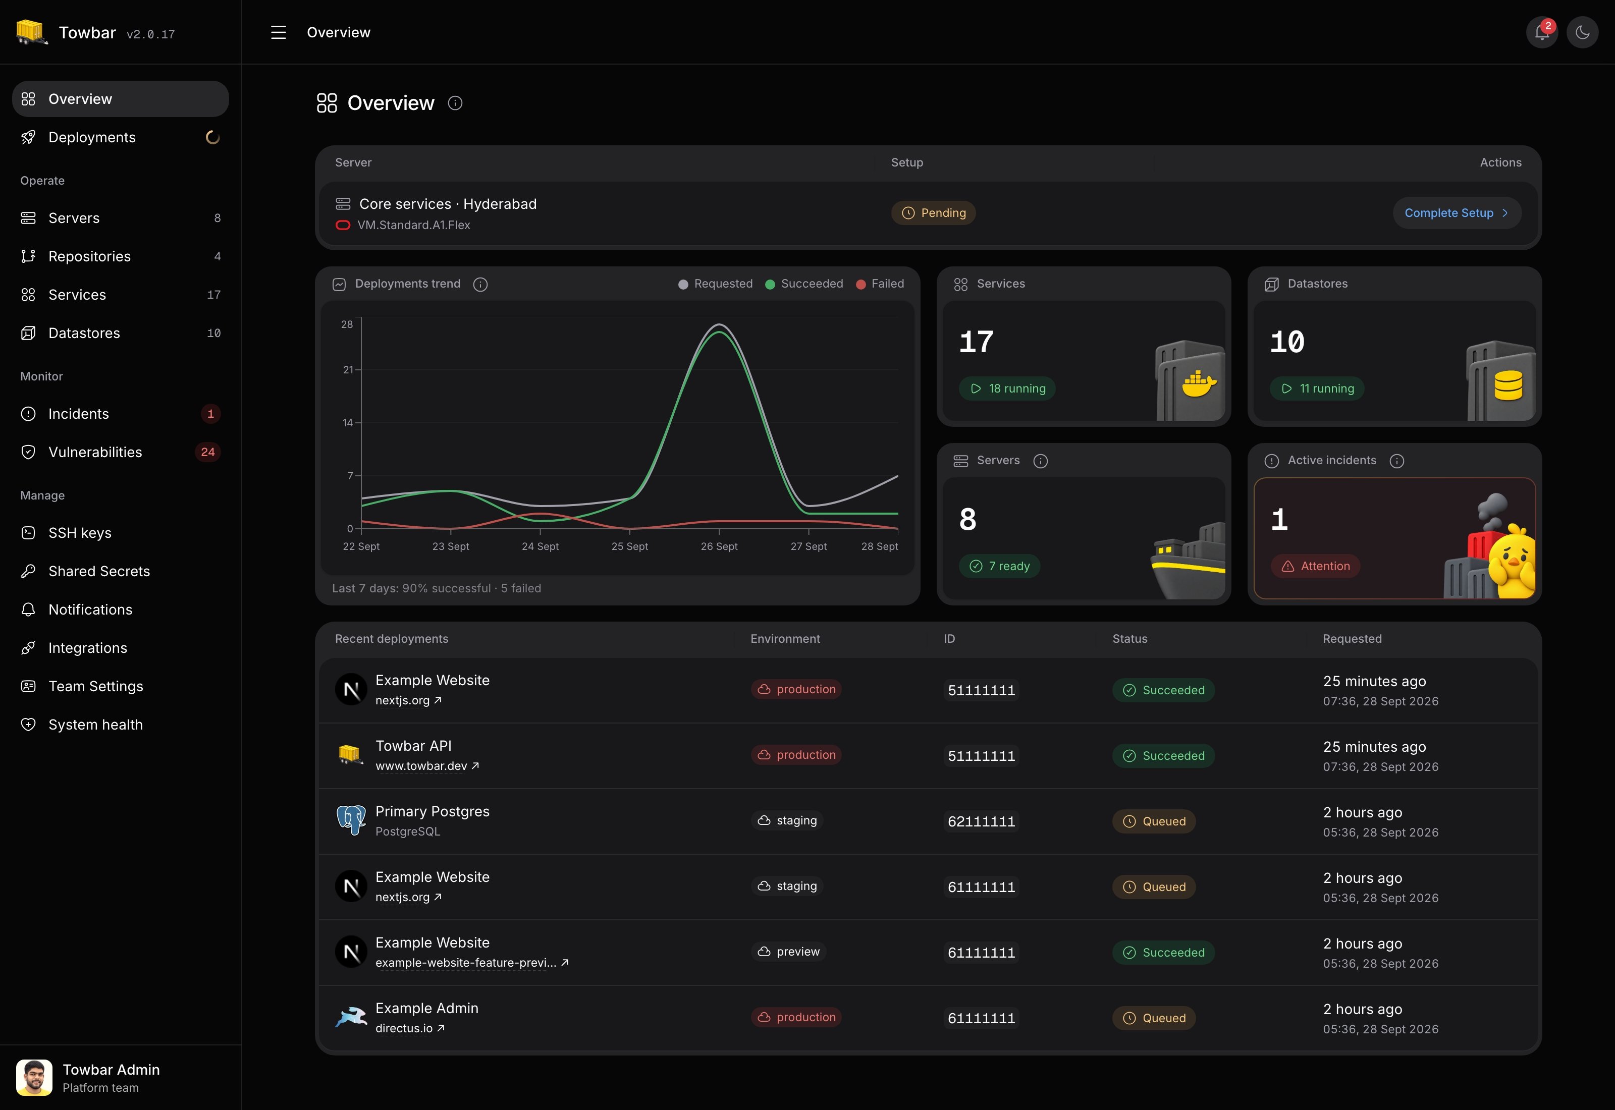Toggle the Succeeded series in chart legend
The height and width of the screenshot is (1110, 1615).
tap(804, 284)
